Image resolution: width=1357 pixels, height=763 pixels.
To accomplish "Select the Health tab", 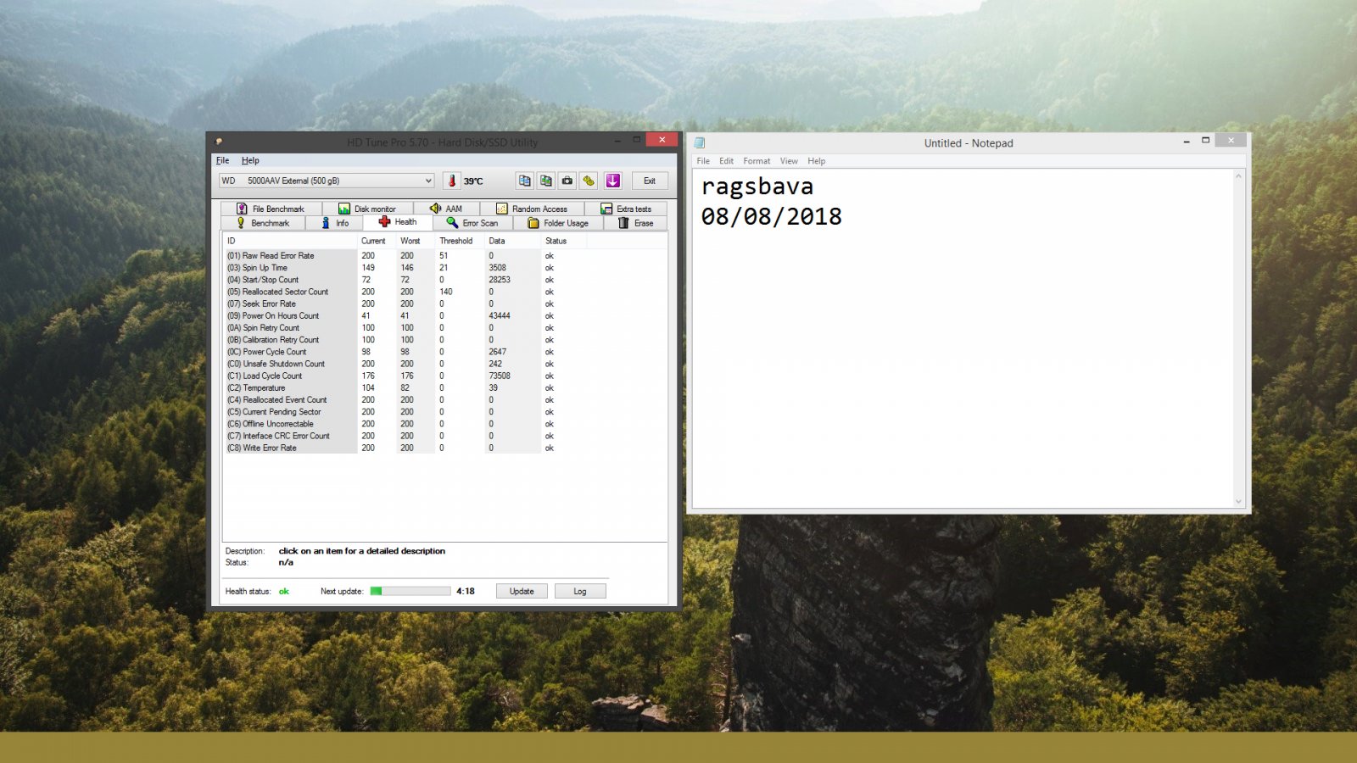I will 398,222.
